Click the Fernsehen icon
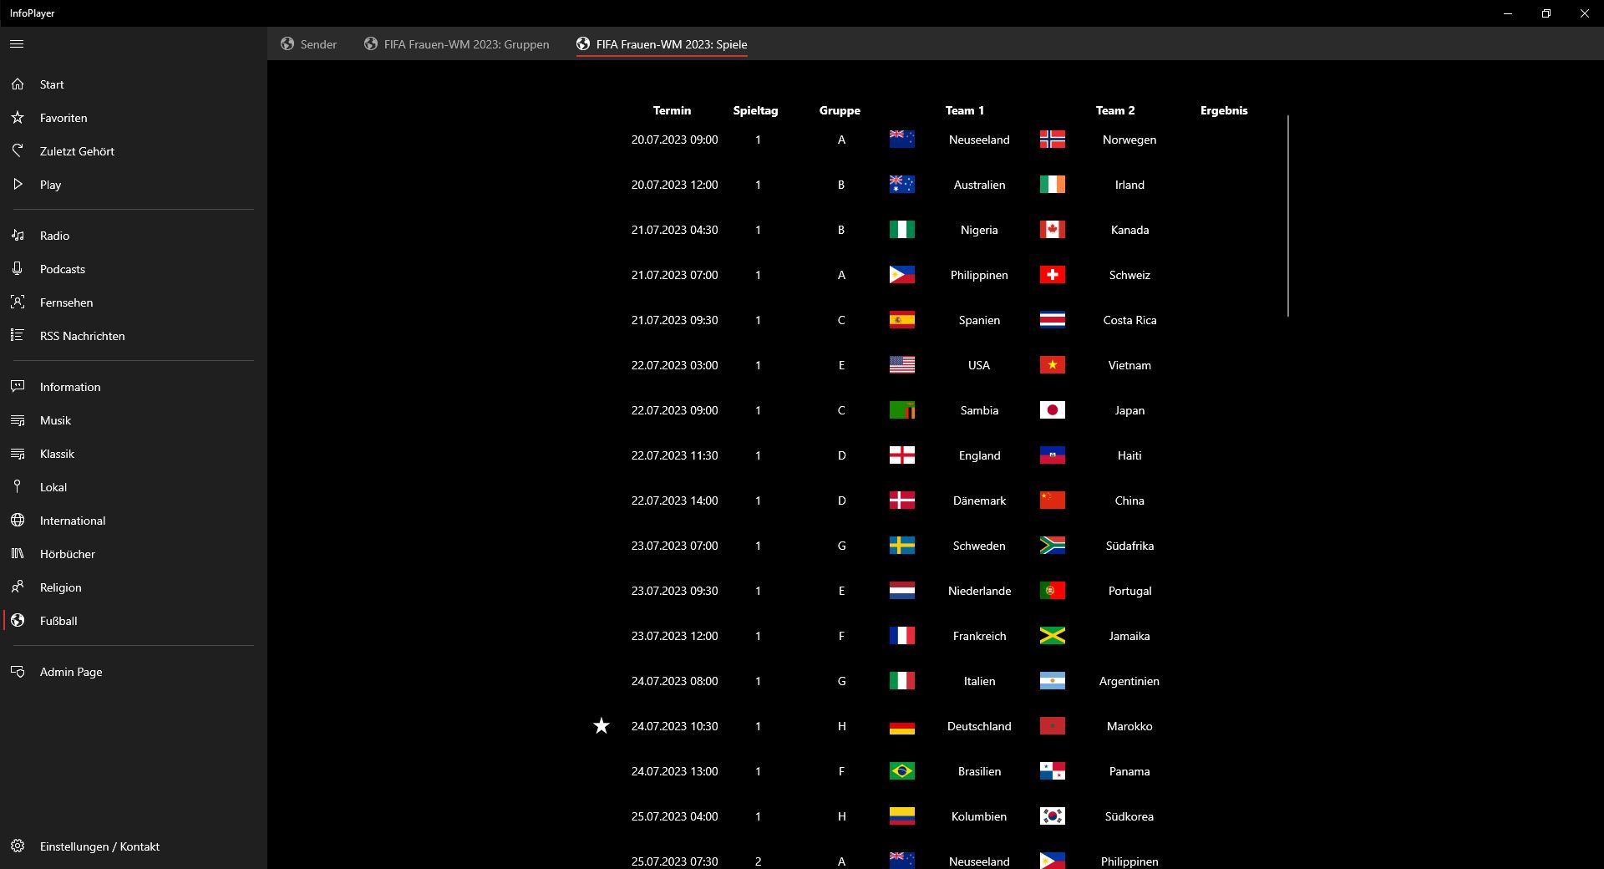This screenshot has height=869, width=1604. pos(18,302)
